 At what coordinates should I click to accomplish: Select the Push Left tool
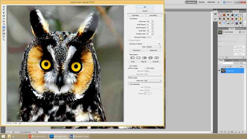(x=4, y=22)
